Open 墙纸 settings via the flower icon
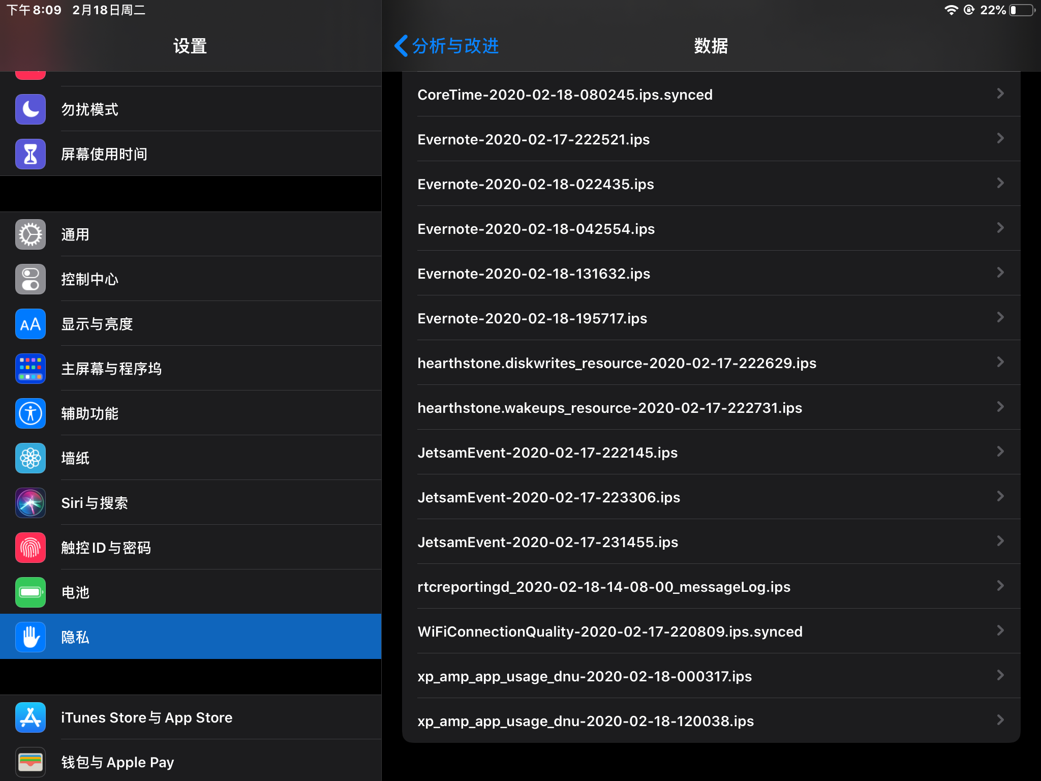 30,458
